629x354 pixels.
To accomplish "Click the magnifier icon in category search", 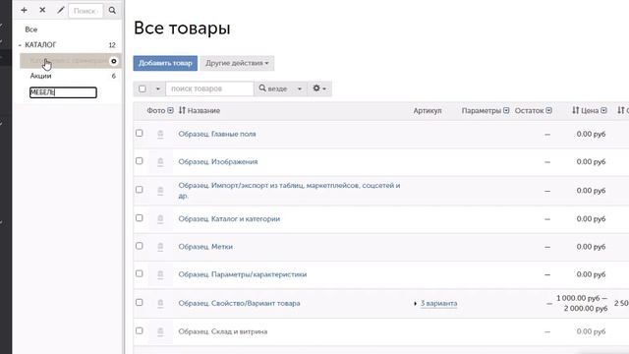I will [x=112, y=11].
